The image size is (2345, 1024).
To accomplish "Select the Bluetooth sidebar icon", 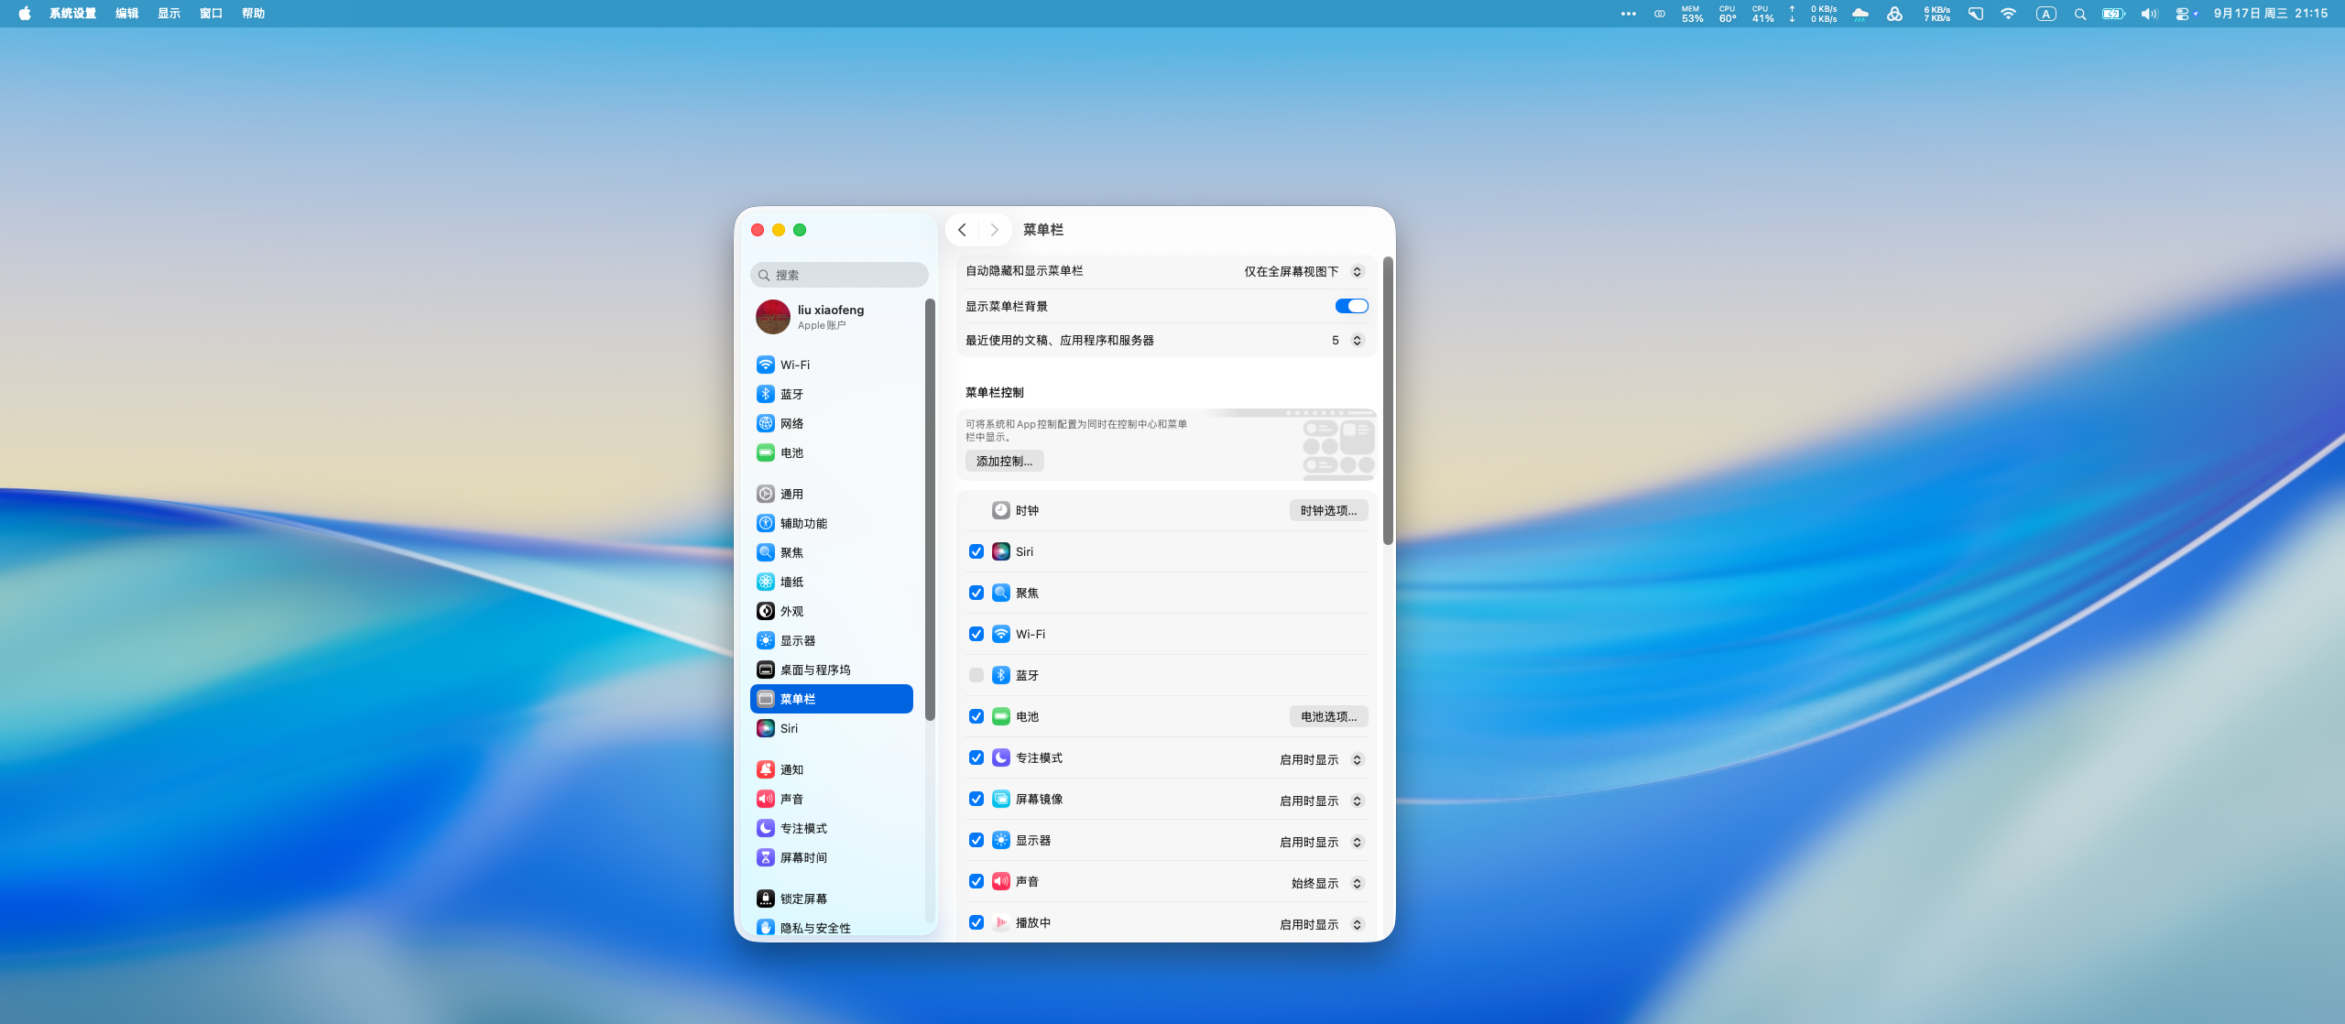I will (x=766, y=394).
